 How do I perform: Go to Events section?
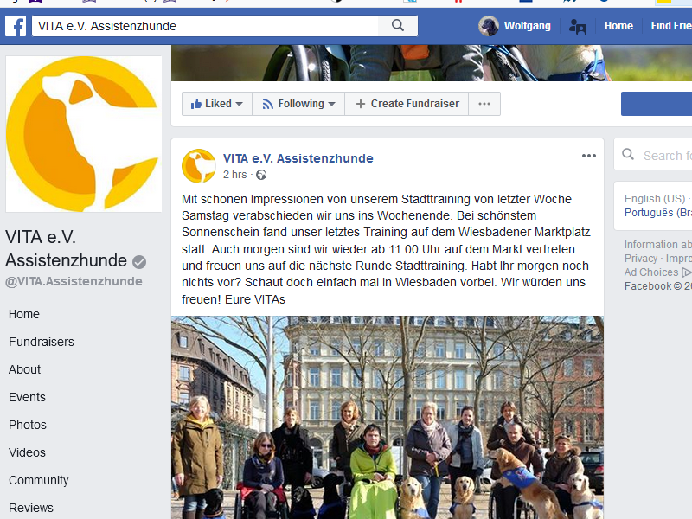[x=27, y=397]
